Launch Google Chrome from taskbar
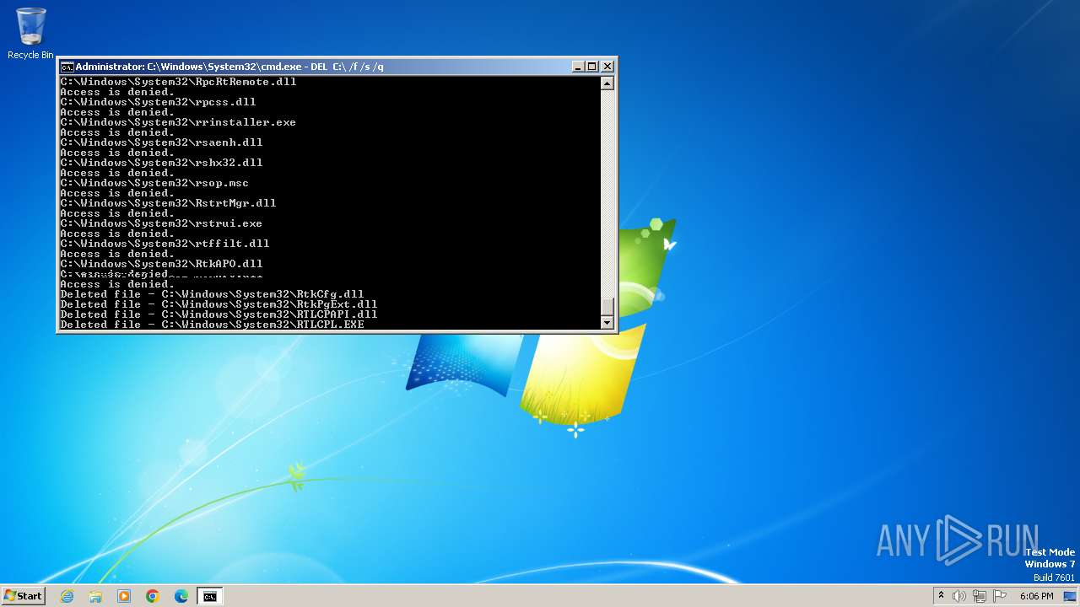Viewport: 1080px width, 607px height. (153, 596)
